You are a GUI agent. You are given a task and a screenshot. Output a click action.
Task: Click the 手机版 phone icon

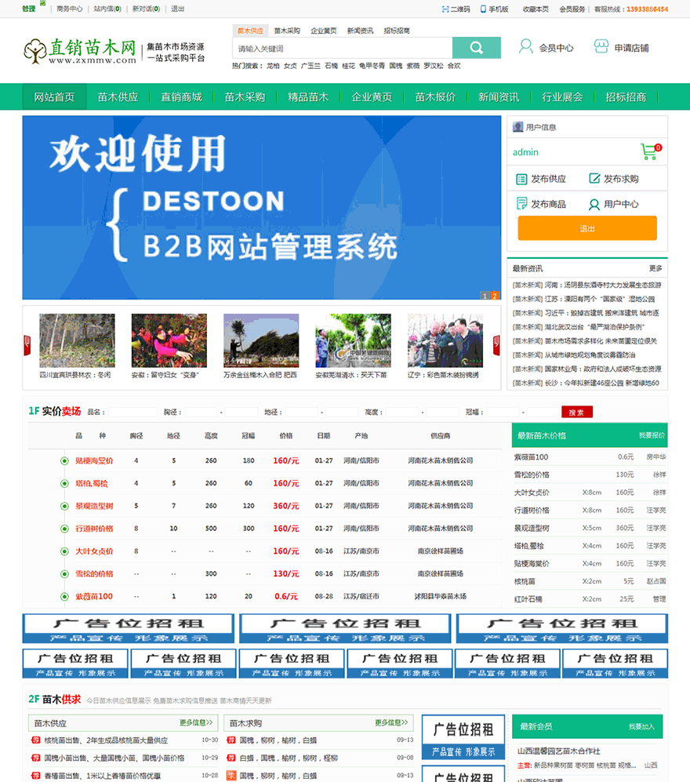pos(483,9)
